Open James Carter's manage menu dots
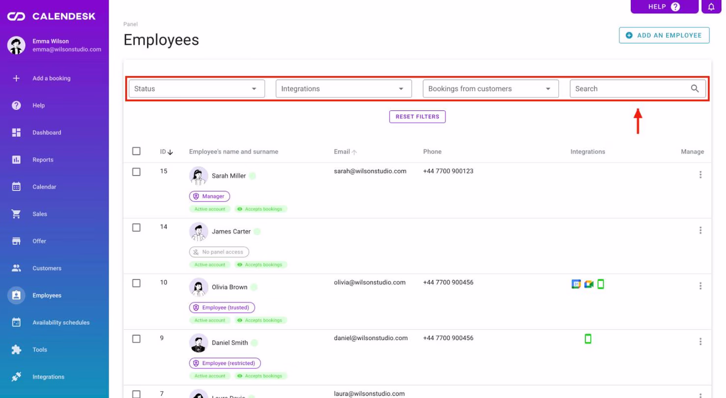Image resolution: width=726 pixels, height=398 pixels. coord(700,230)
